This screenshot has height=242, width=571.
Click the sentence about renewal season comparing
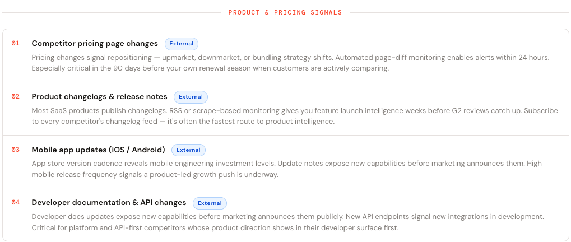211,68
